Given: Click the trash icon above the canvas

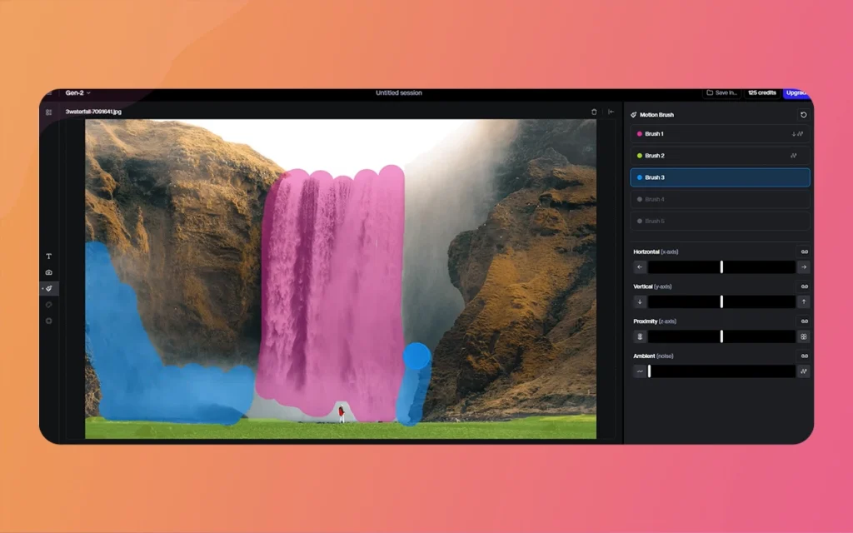Looking at the screenshot, I should click(593, 112).
